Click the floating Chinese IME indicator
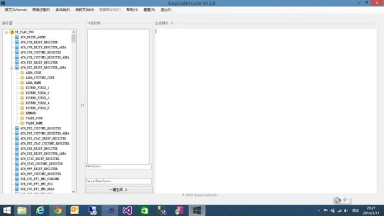 tap(342, 200)
